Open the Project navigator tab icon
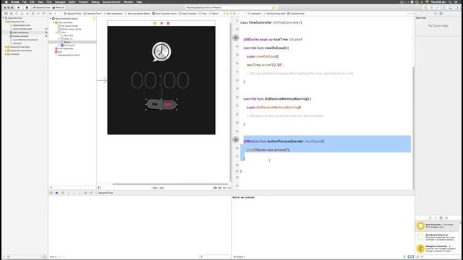Screen dimensions: 463x260 pyautogui.click(x=6, y=14)
